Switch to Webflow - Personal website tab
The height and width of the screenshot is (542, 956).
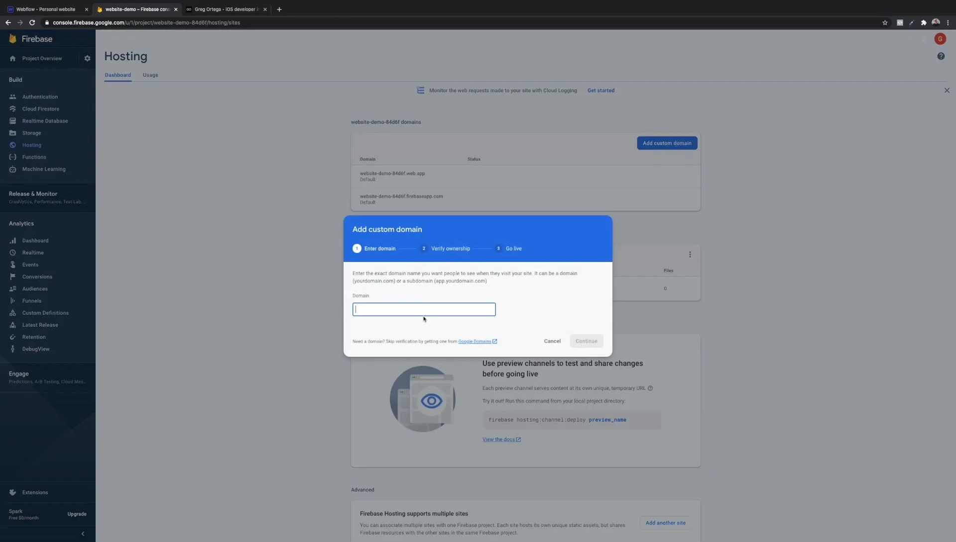46,9
